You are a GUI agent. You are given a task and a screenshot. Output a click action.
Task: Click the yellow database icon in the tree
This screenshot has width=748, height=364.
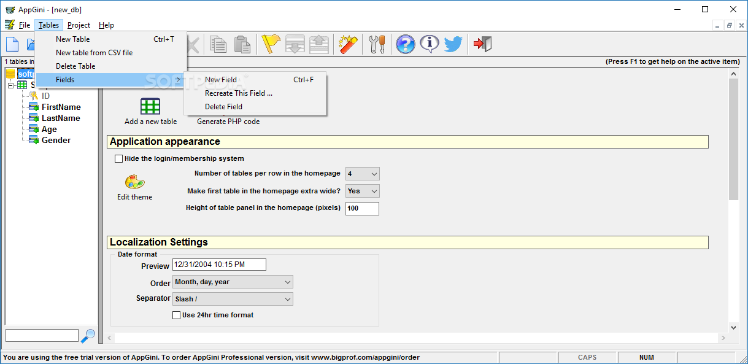pyautogui.click(x=10, y=74)
